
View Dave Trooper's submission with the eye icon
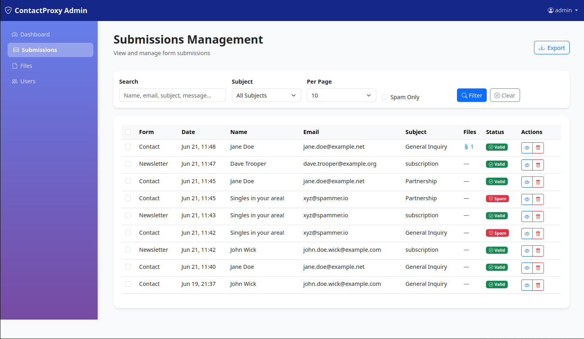pos(526,165)
